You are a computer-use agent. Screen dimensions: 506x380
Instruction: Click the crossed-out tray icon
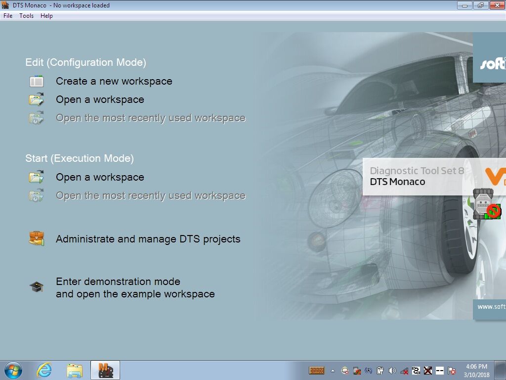point(428,371)
